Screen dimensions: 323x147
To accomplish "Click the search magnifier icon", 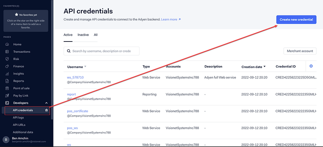I will tap(69, 51).
